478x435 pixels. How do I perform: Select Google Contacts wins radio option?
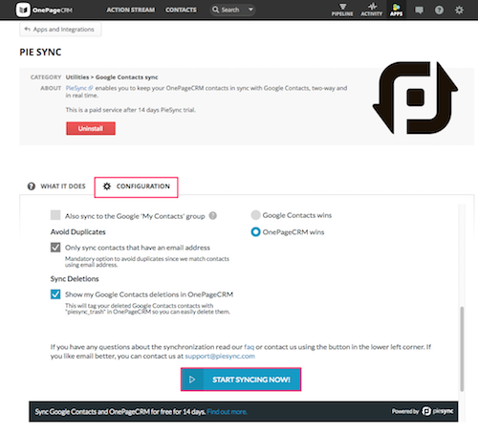(255, 215)
